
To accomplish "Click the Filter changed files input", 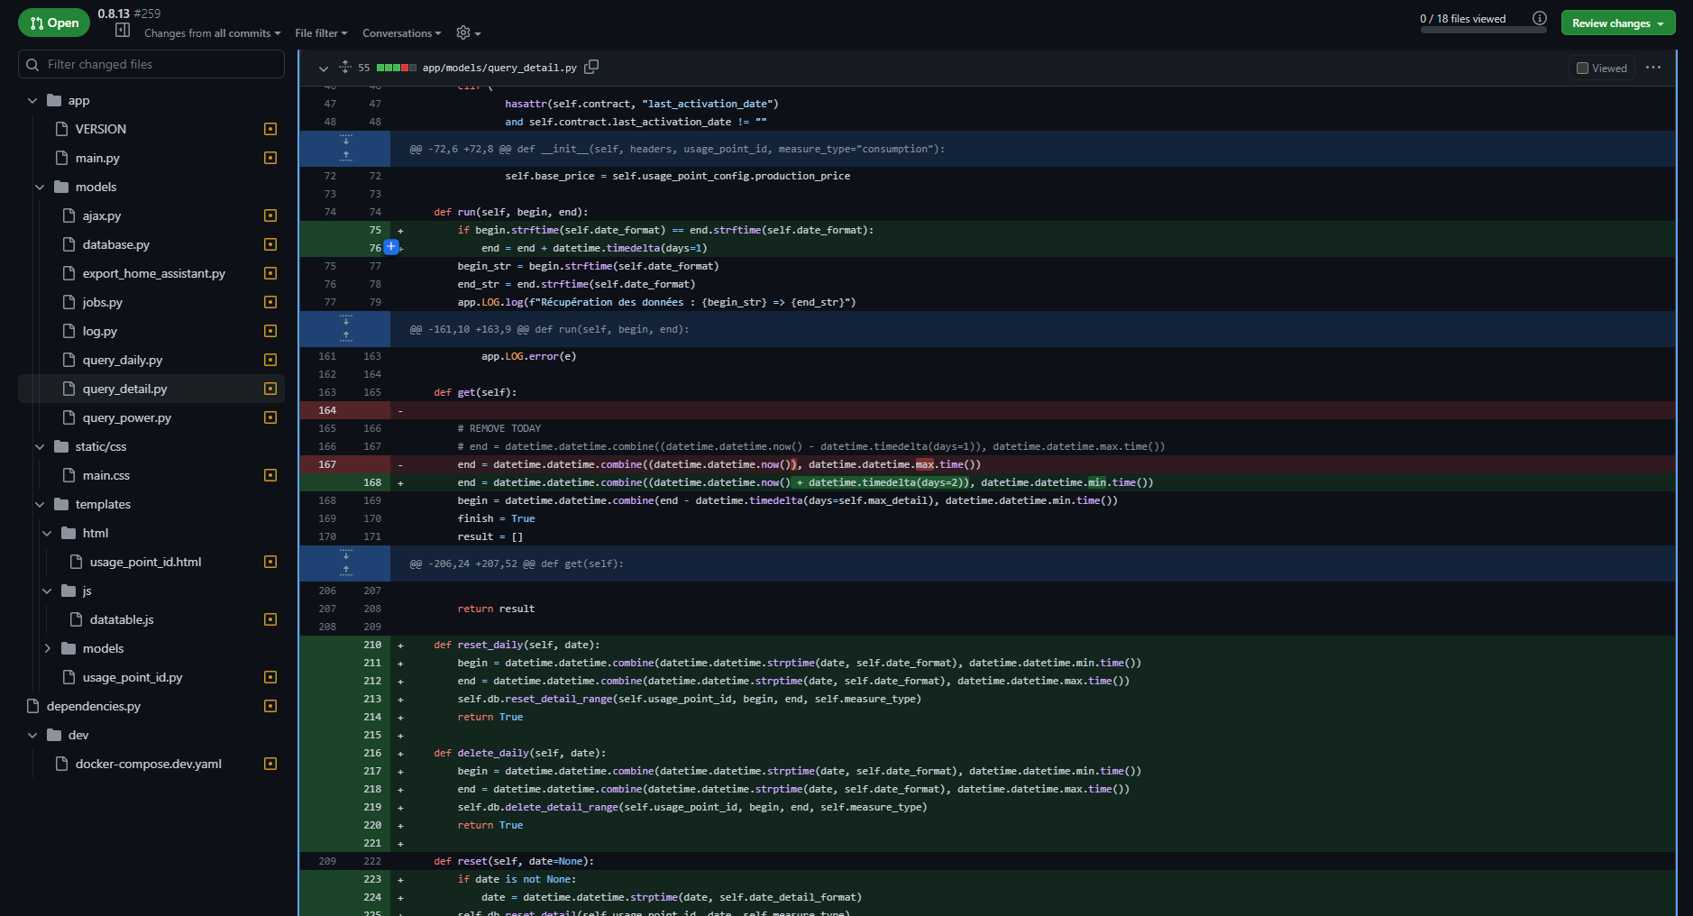I will coord(135,64).
